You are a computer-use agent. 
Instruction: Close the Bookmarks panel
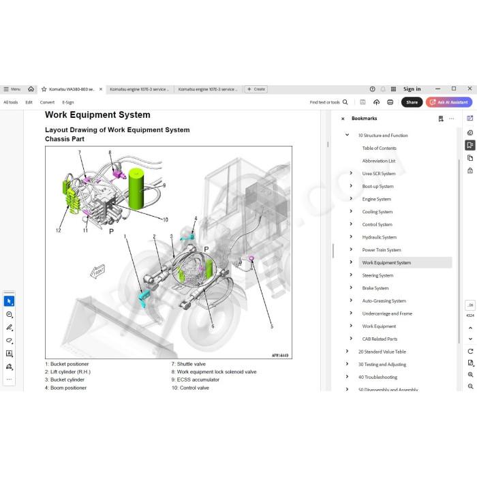pyautogui.click(x=343, y=119)
